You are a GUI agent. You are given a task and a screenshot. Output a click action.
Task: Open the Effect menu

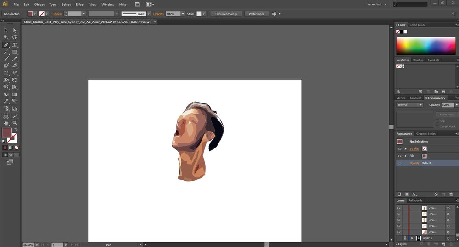tap(80, 5)
